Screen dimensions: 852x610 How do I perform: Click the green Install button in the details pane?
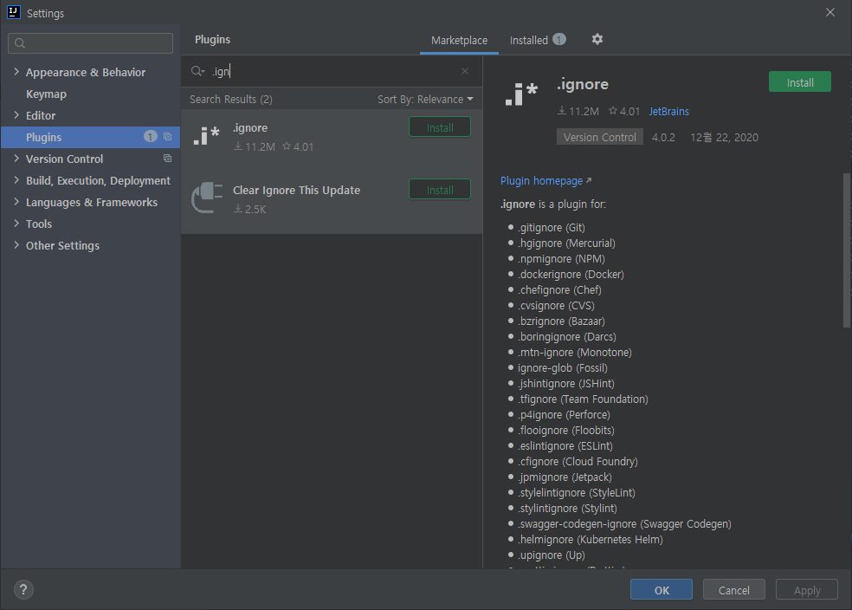pos(800,82)
